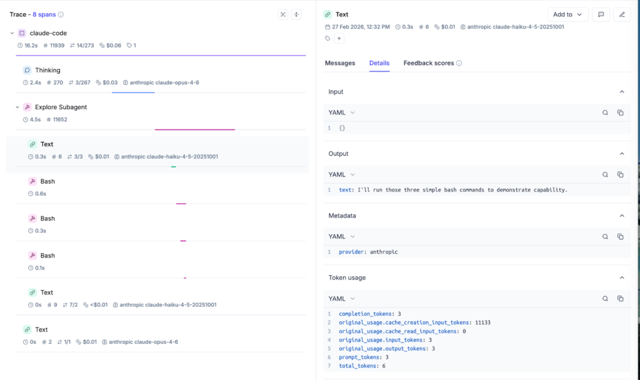Open the Feedback scores tab
The image size is (640, 380).
[428, 63]
